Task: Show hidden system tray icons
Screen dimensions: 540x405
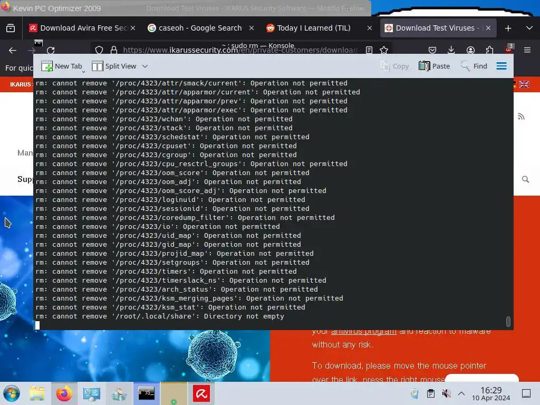Action: pos(461,393)
